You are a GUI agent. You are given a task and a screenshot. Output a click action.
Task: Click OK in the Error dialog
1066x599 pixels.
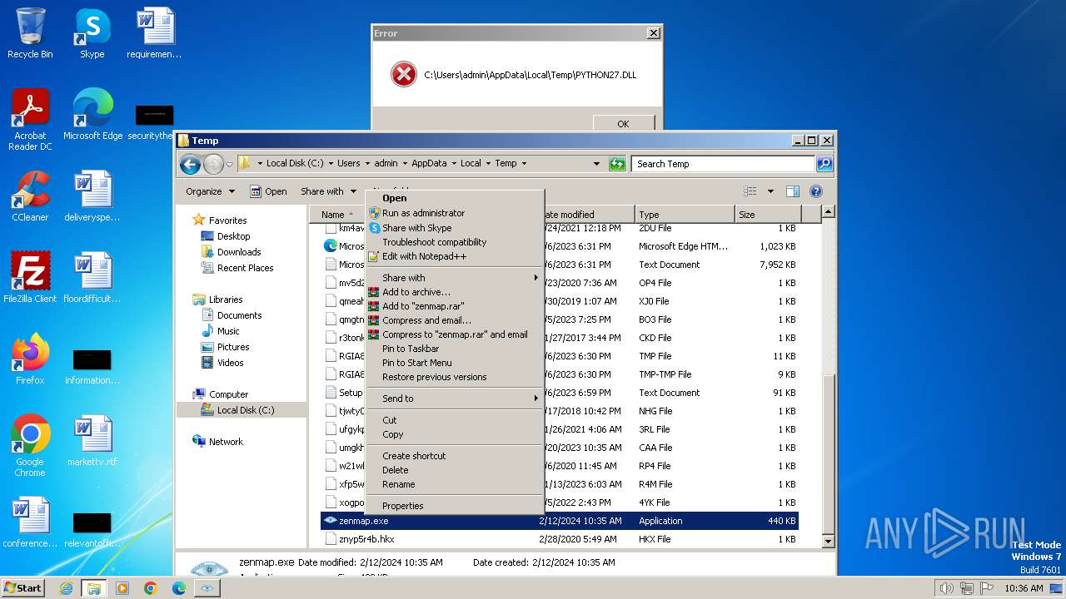623,123
